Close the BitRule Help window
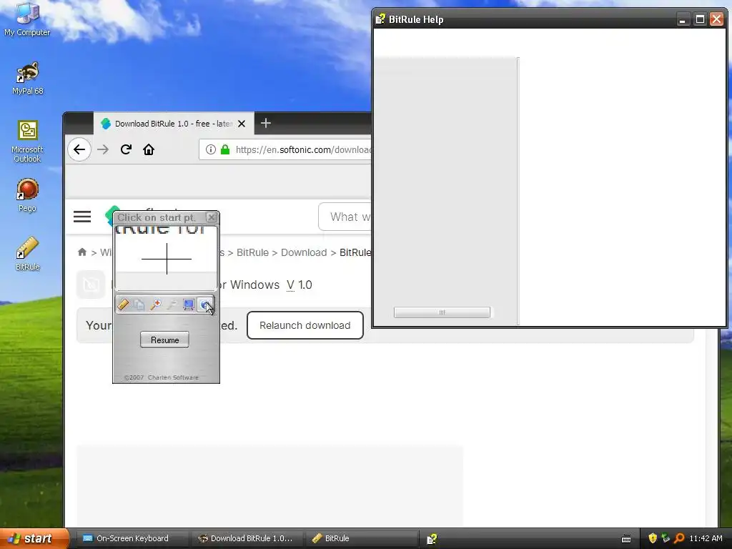Viewport: 732px width, 549px height. [x=716, y=19]
